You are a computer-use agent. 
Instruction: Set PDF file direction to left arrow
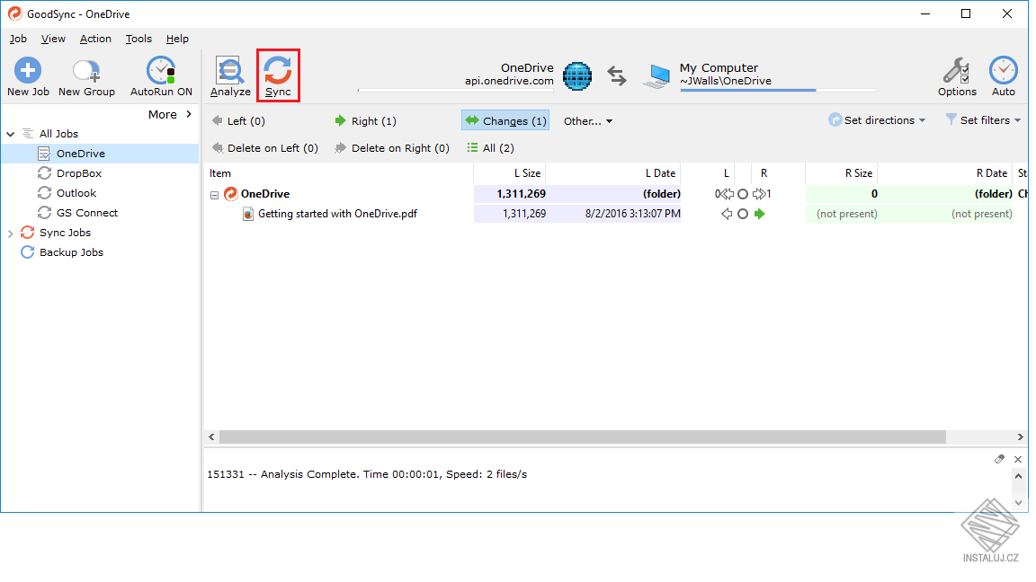click(726, 214)
